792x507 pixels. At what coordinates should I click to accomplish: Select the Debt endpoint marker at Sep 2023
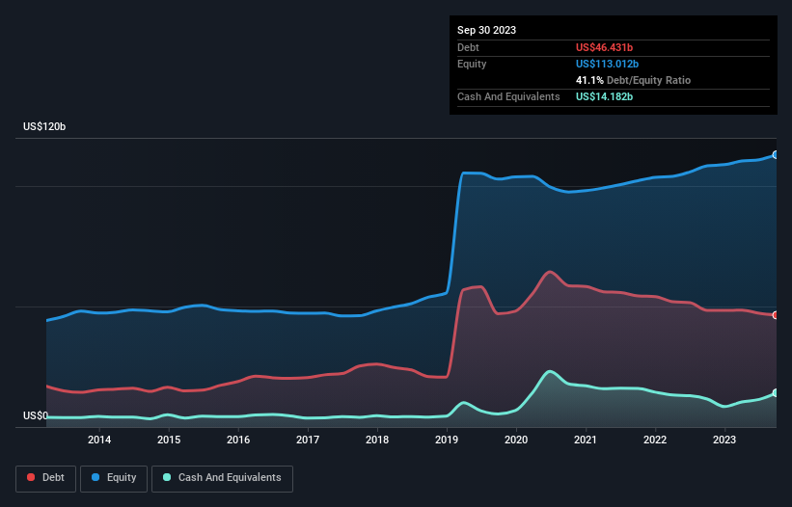tap(776, 315)
